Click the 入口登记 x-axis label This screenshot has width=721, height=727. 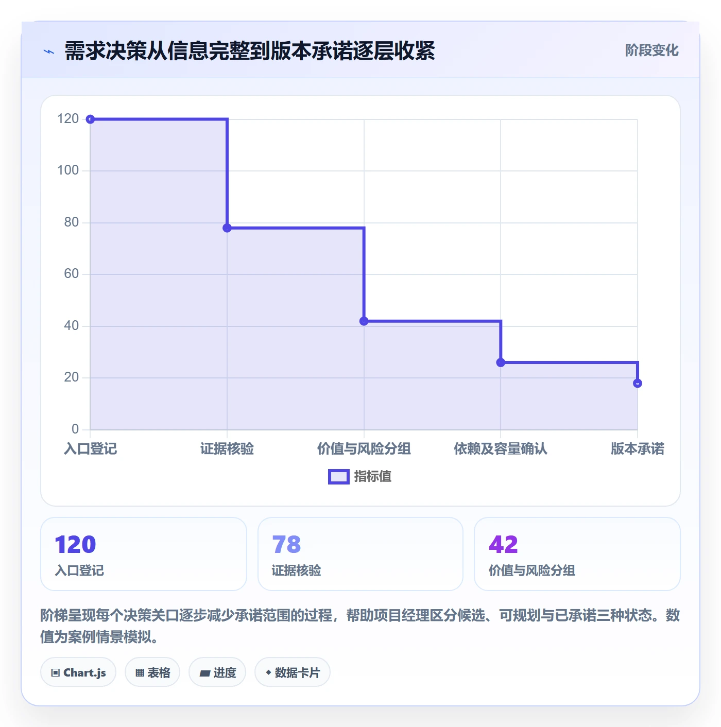point(91,449)
